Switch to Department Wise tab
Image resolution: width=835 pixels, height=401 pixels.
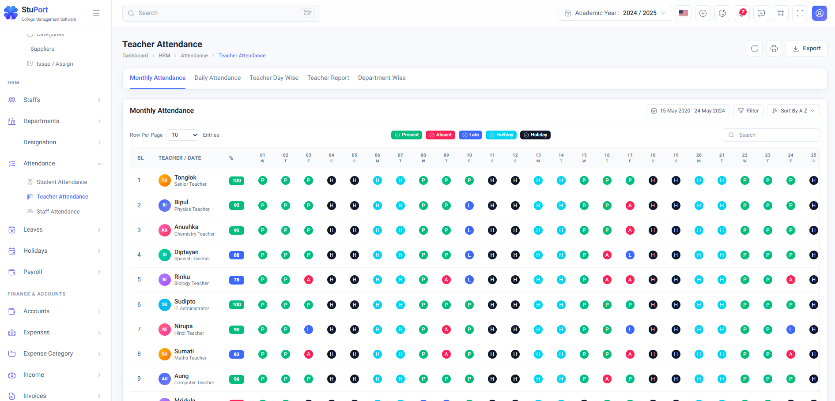[382, 78]
